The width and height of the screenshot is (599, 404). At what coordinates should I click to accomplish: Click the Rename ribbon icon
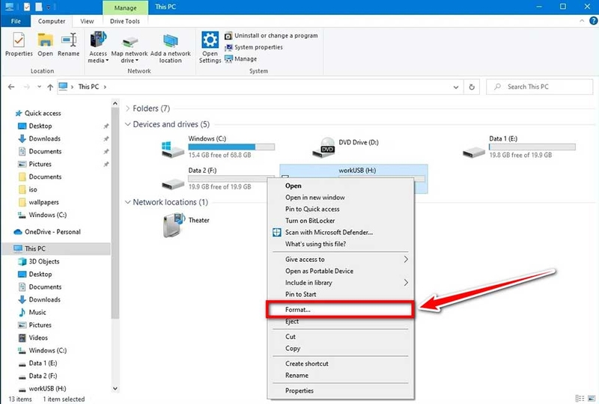click(68, 44)
